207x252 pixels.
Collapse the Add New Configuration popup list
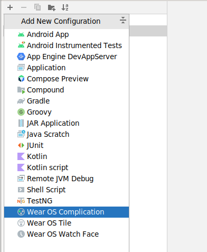coord(123,20)
